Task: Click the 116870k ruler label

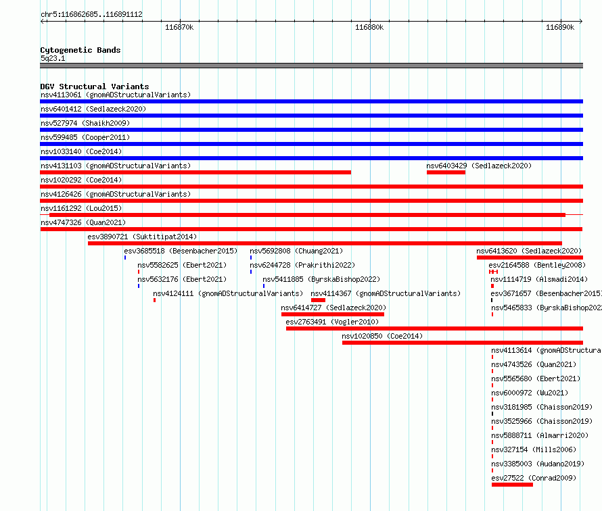Action: (x=179, y=27)
